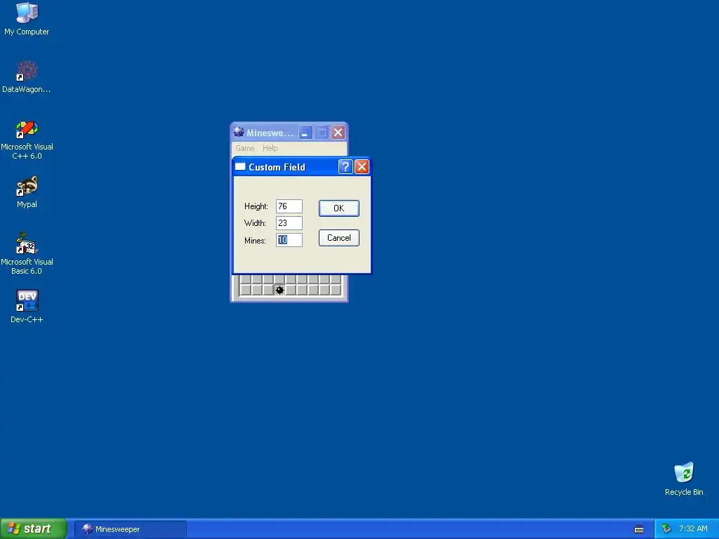Image resolution: width=719 pixels, height=539 pixels.
Task: Cancel the Custom Field dialog
Action: click(x=339, y=238)
